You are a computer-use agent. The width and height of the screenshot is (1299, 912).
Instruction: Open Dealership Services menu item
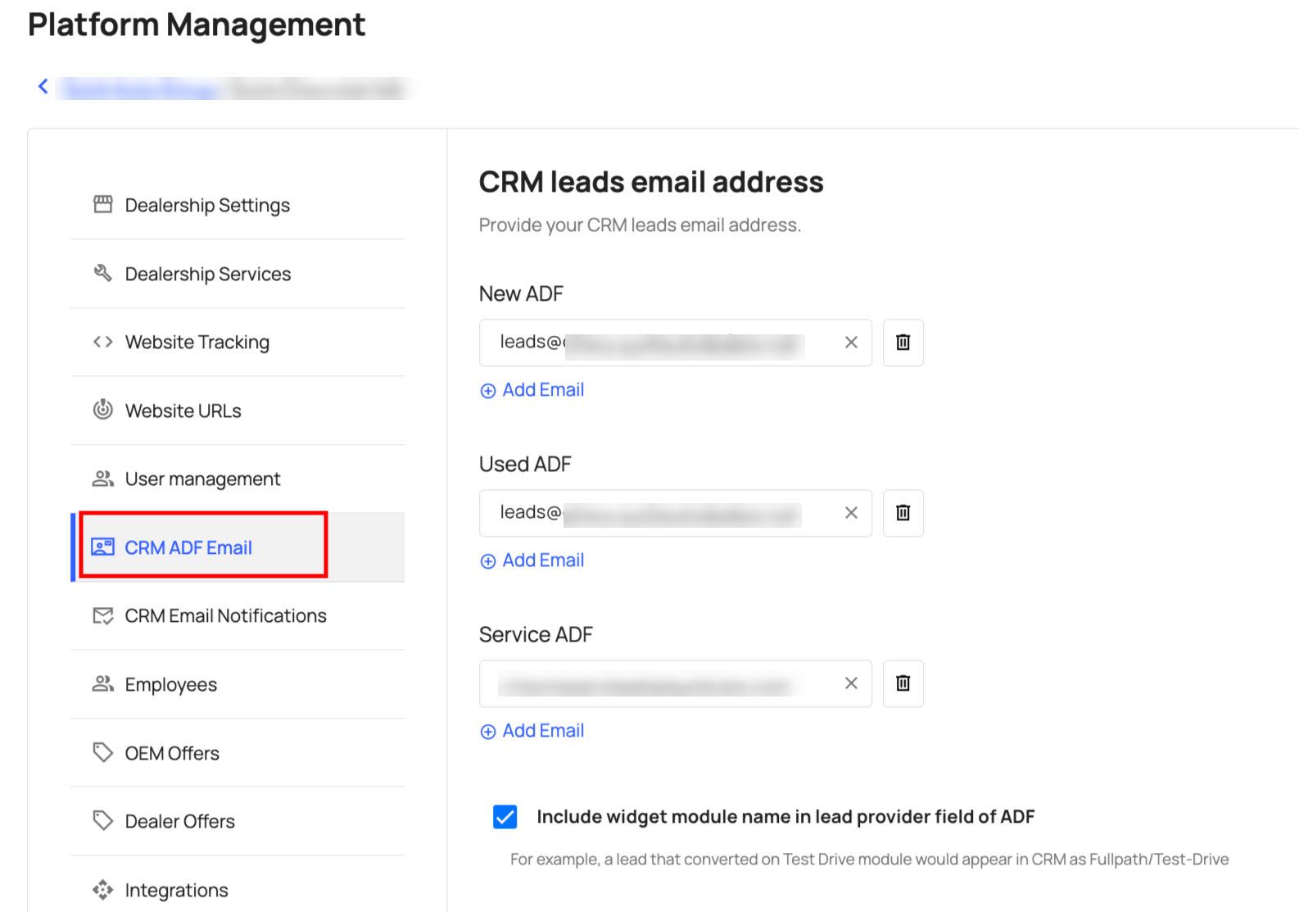[x=238, y=274]
